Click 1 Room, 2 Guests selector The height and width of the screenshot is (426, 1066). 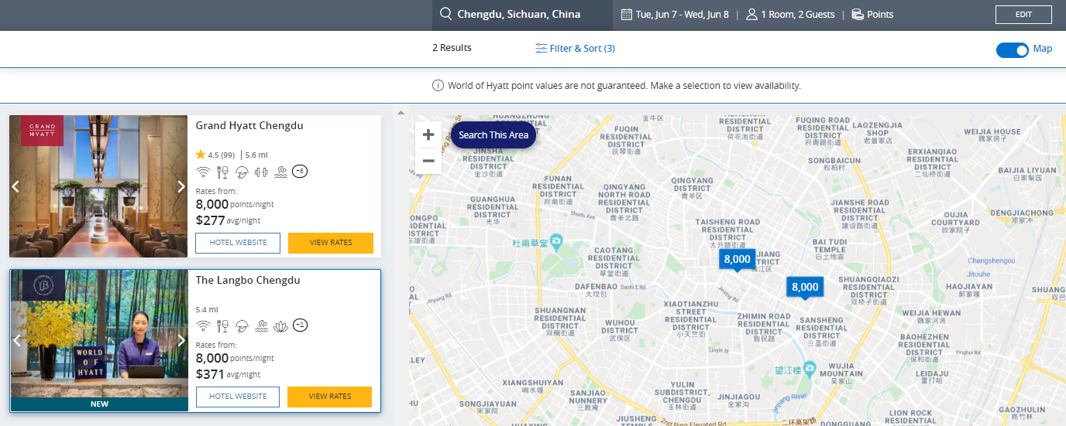click(x=798, y=14)
